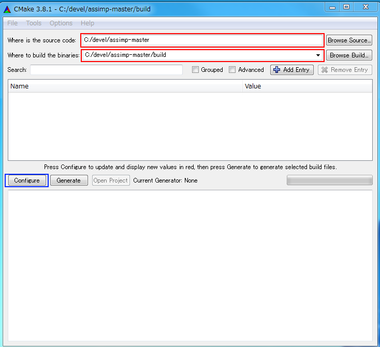
Task: Click the empty output log pane
Action: (190, 266)
